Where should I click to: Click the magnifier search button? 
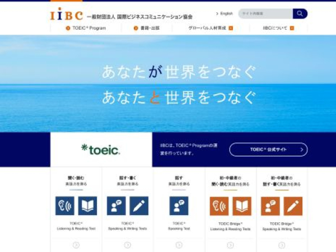point(300,13)
